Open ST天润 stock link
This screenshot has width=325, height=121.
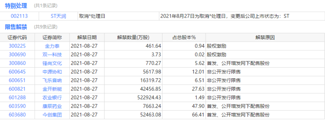pyautogui.click(x=58, y=16)
